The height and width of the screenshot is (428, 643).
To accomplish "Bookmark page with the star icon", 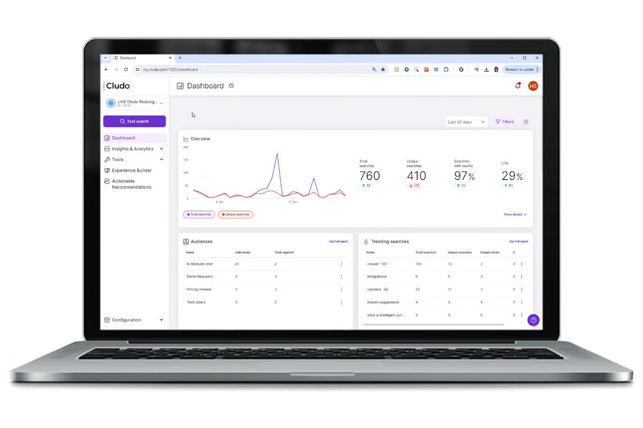I will point(383,70).
